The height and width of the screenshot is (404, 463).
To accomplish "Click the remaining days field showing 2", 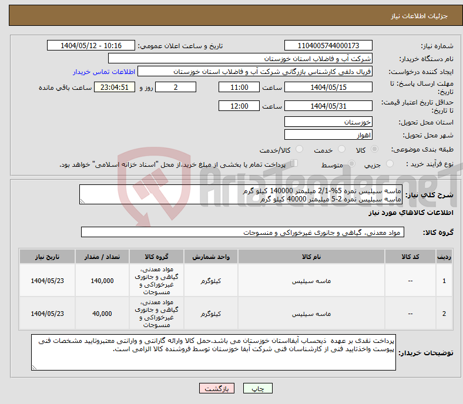I will (x=176, y=87).
